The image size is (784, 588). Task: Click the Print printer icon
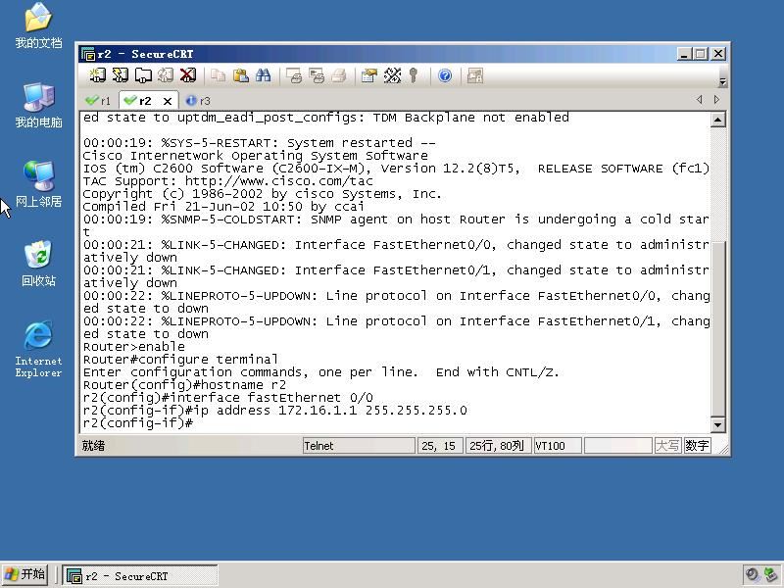pyautogui.click(x=339, y=75)
